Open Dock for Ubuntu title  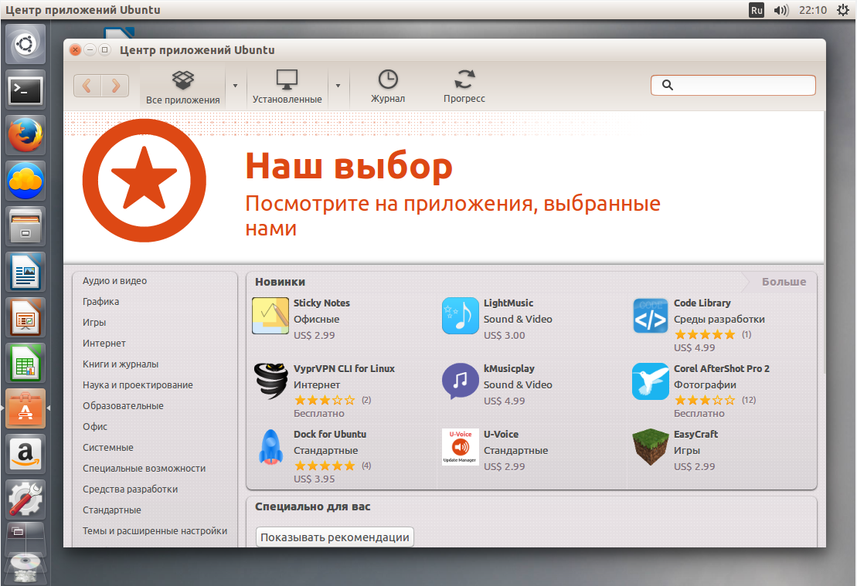point(329,434)
